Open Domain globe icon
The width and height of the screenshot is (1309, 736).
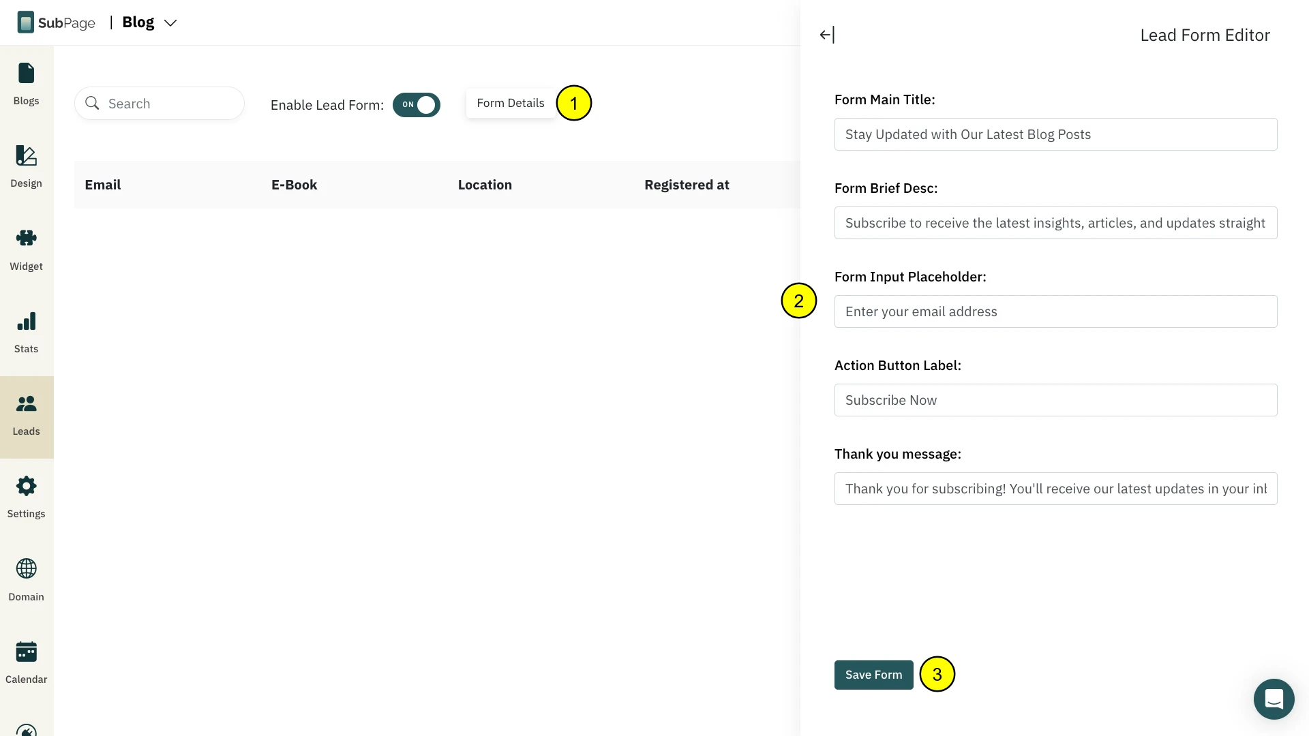[26, 569]
